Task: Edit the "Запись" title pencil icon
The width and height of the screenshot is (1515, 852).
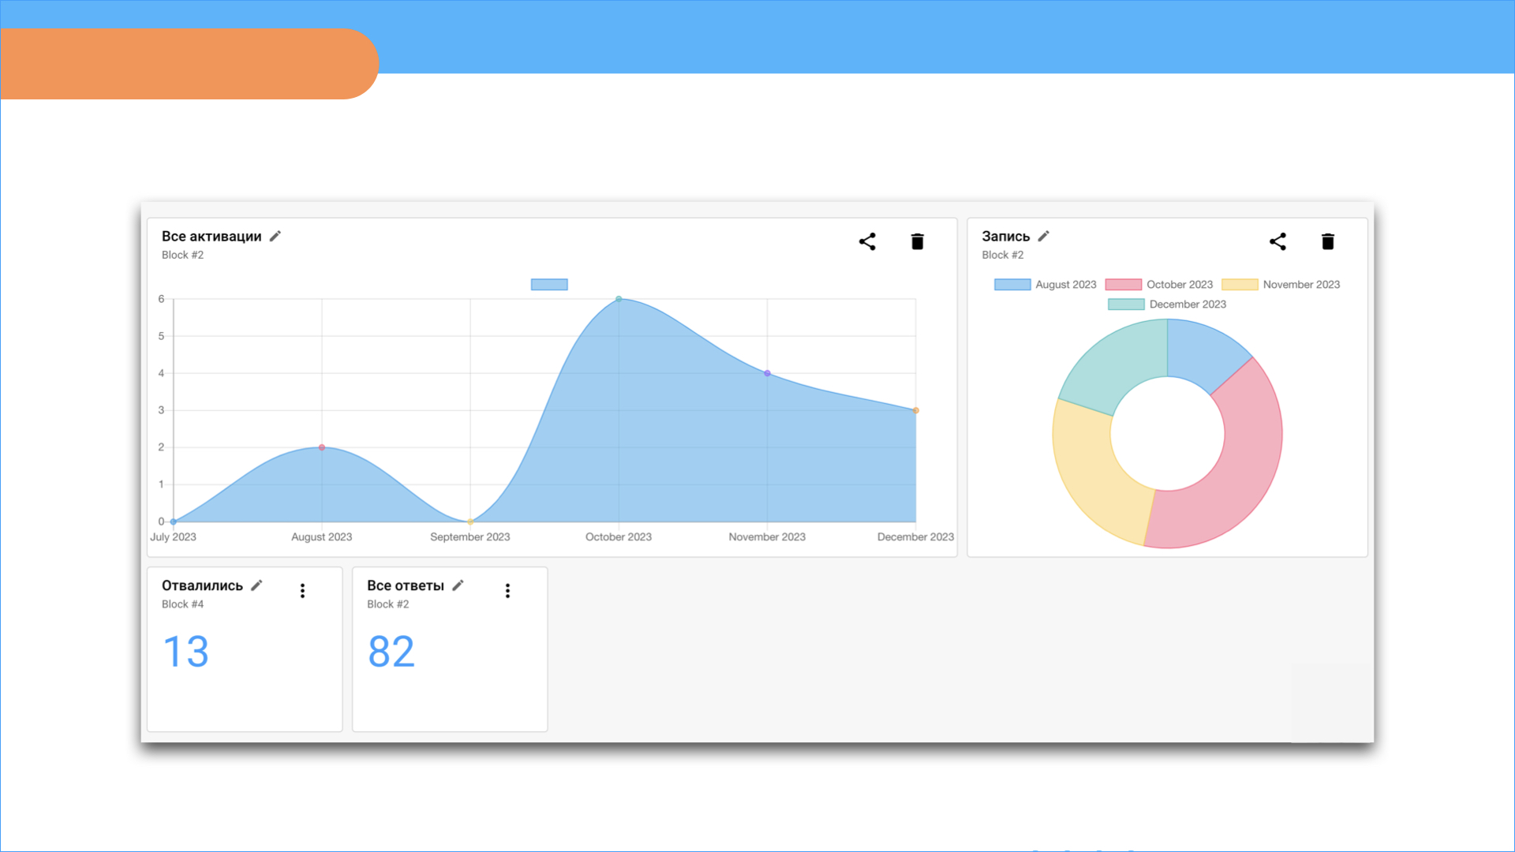Action: tap(1043, 236)
